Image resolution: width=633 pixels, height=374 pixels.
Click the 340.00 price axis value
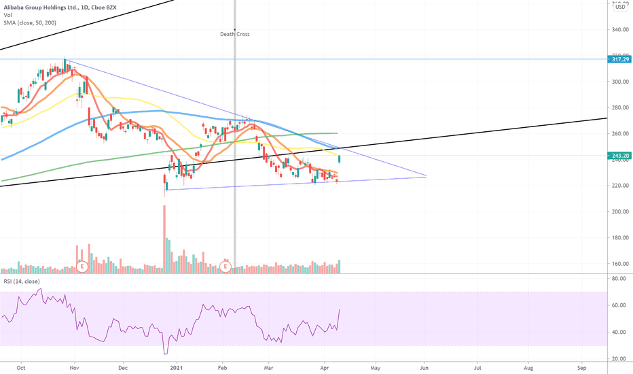click(621, 29)
